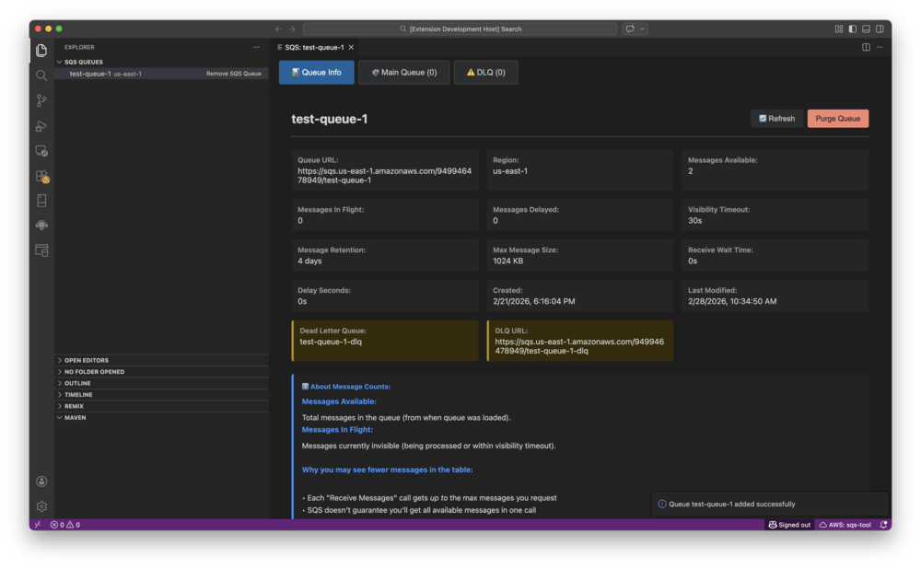Select the SQS: test-queue-1 editor tab
Screen dimensions: 921x569
[x=315, y=47]
